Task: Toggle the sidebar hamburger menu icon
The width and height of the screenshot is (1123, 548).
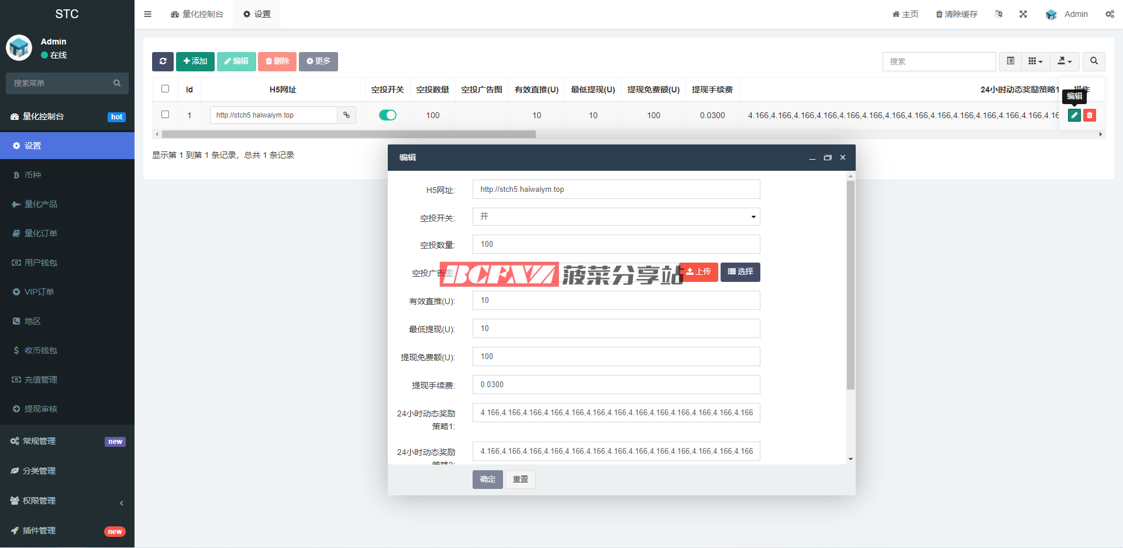Action: [x=148, y=14]
